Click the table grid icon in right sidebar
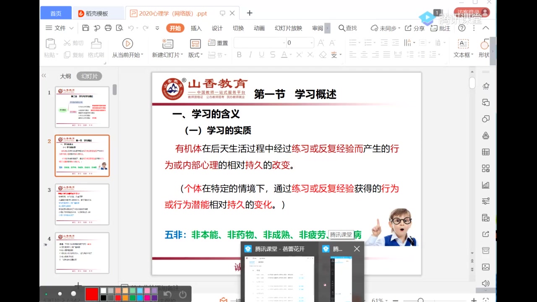This screenshot has height=302, width=537. pyautogui.click(x=486, y=152)
